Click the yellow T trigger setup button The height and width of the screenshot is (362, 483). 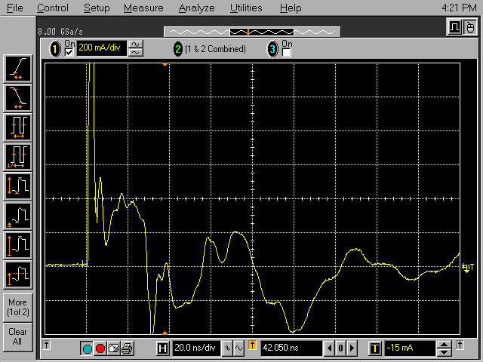374,348
